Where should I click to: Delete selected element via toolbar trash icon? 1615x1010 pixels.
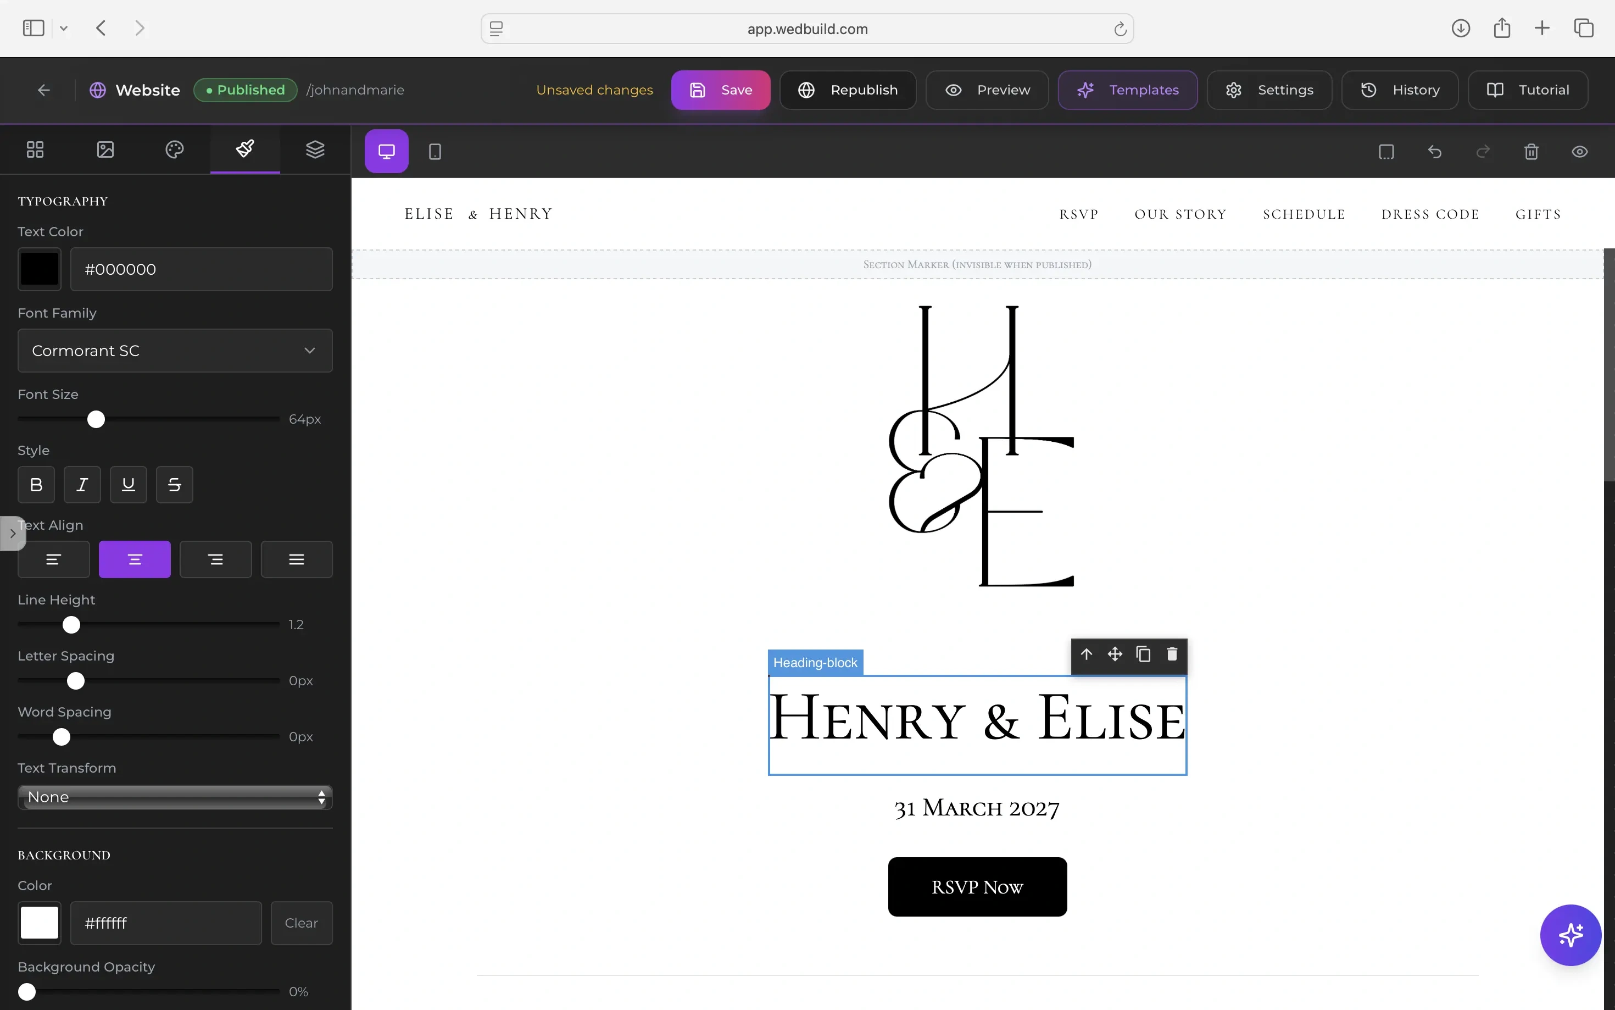pos(1532,152)
